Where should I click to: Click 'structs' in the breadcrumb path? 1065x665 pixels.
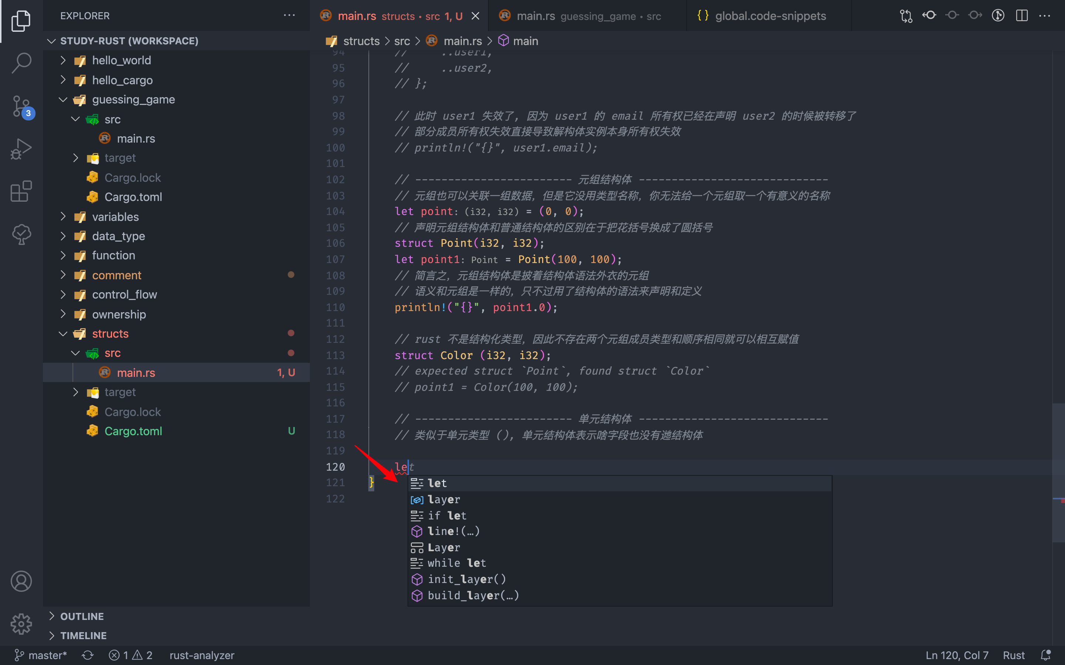[x=361, y=41]
